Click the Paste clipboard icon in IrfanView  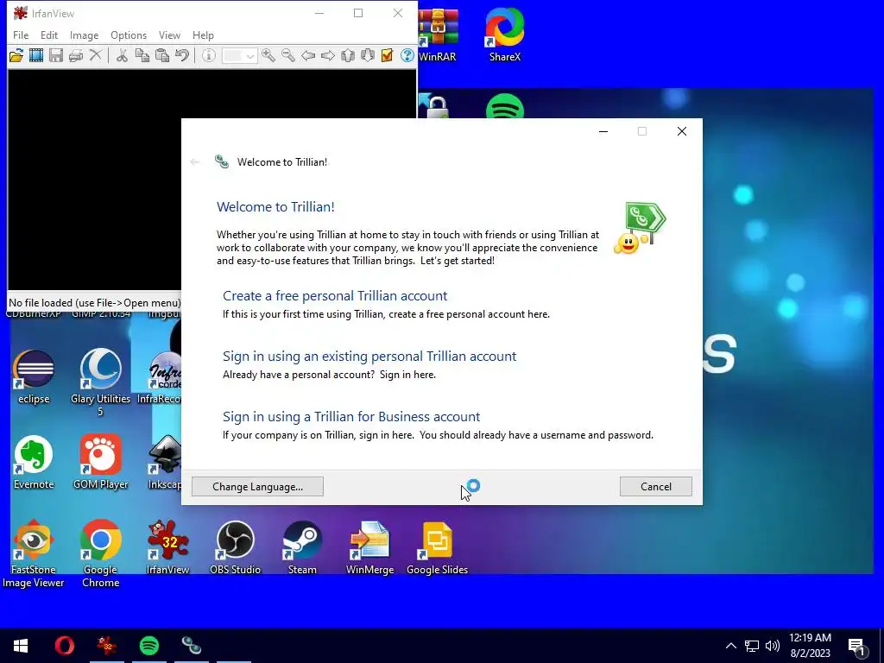coord(162,55)
